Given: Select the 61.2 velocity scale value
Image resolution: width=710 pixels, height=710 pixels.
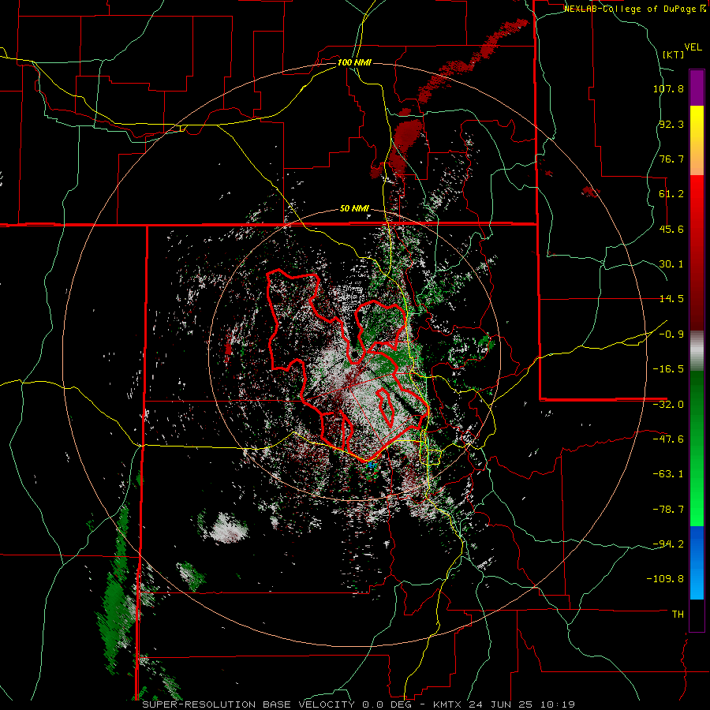Looking at the screenshot, I should 671,194.
